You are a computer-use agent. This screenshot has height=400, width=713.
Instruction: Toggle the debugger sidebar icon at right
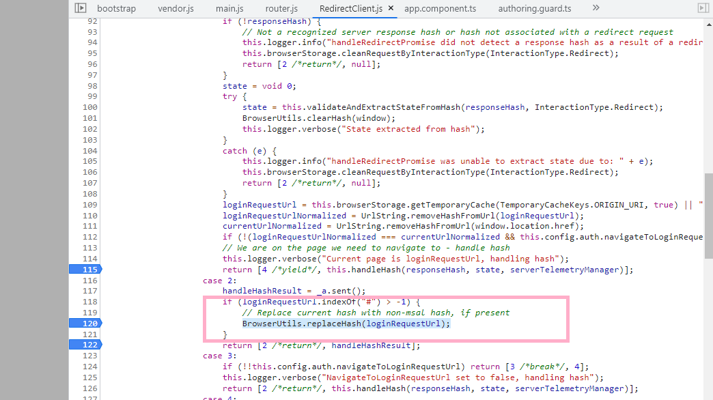703,8
